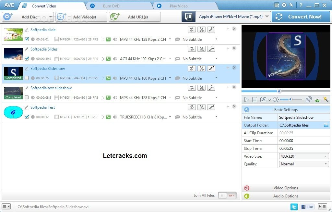Stop the preview playback
Screen dimensions: 332x212
click(x=255, y=100)
